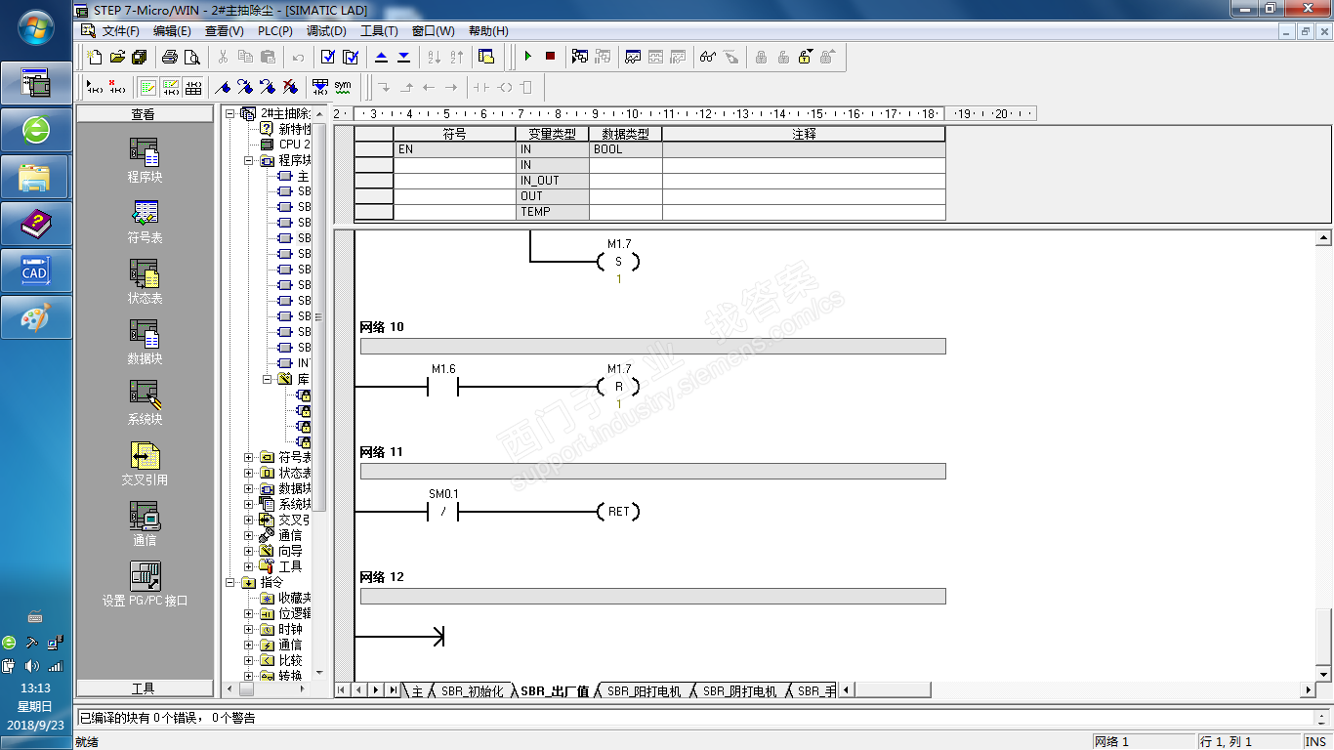This screenshot has height=750, width=1334.
Task: Expand the 位逻辑 instruction folder
Action: pos(249,613)
